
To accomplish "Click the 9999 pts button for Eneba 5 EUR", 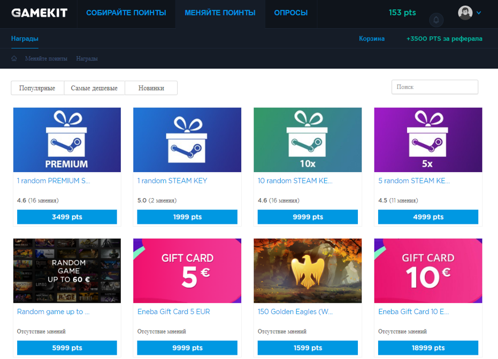I will pyautogui.click(x=187, y=348).
